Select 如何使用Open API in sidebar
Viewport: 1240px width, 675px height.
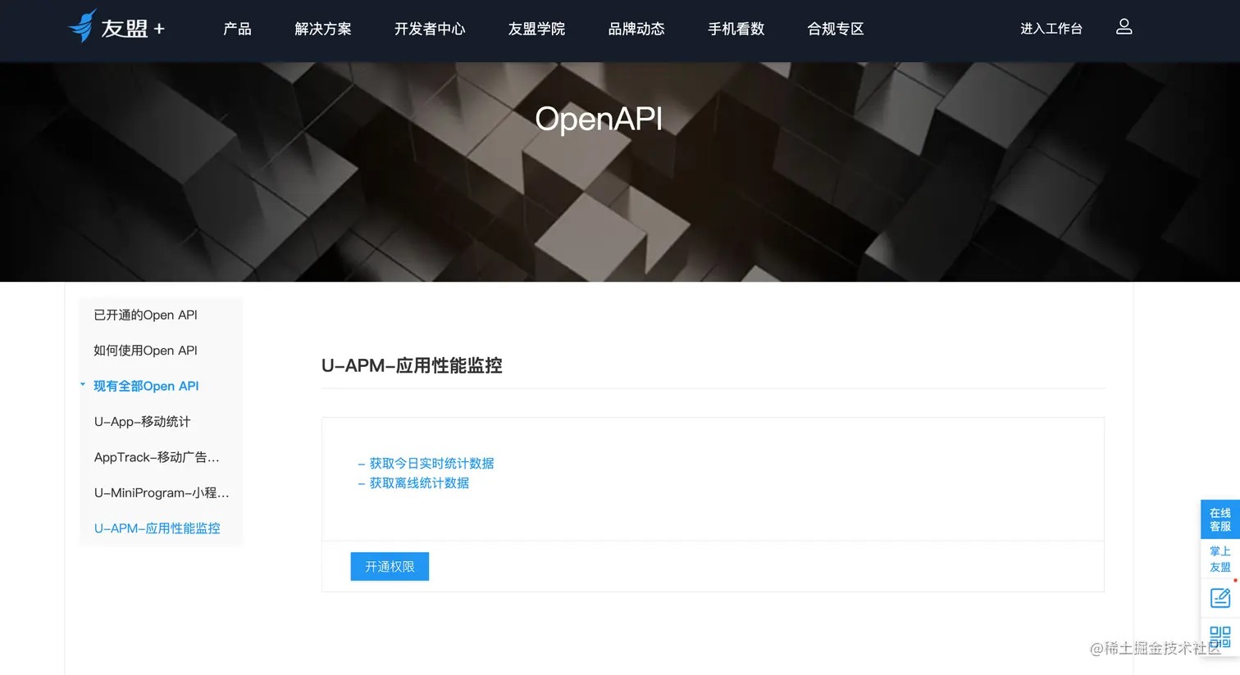click(x=146, y=351)
